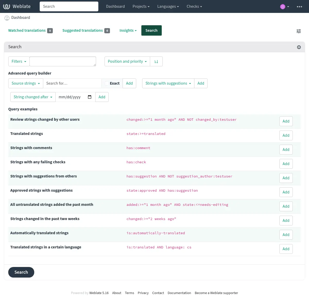
Task: Open the three-dot more options menu
Action: click(299, 7)
